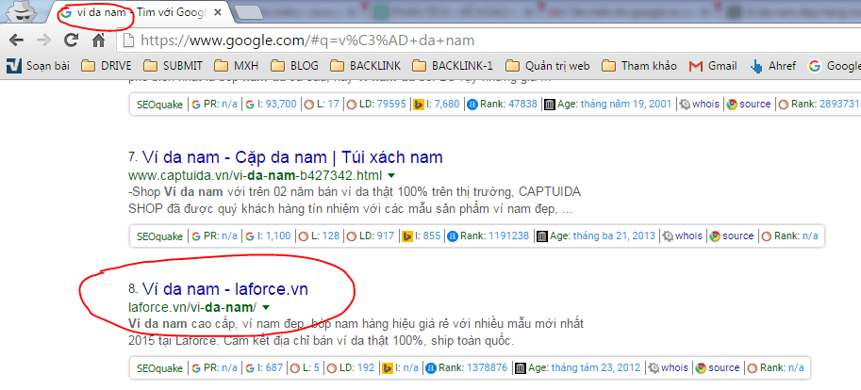The image size is (861, 390).
Task: Click source in the captuida.vn SEOquake bar
Action: tap(738, 236)
